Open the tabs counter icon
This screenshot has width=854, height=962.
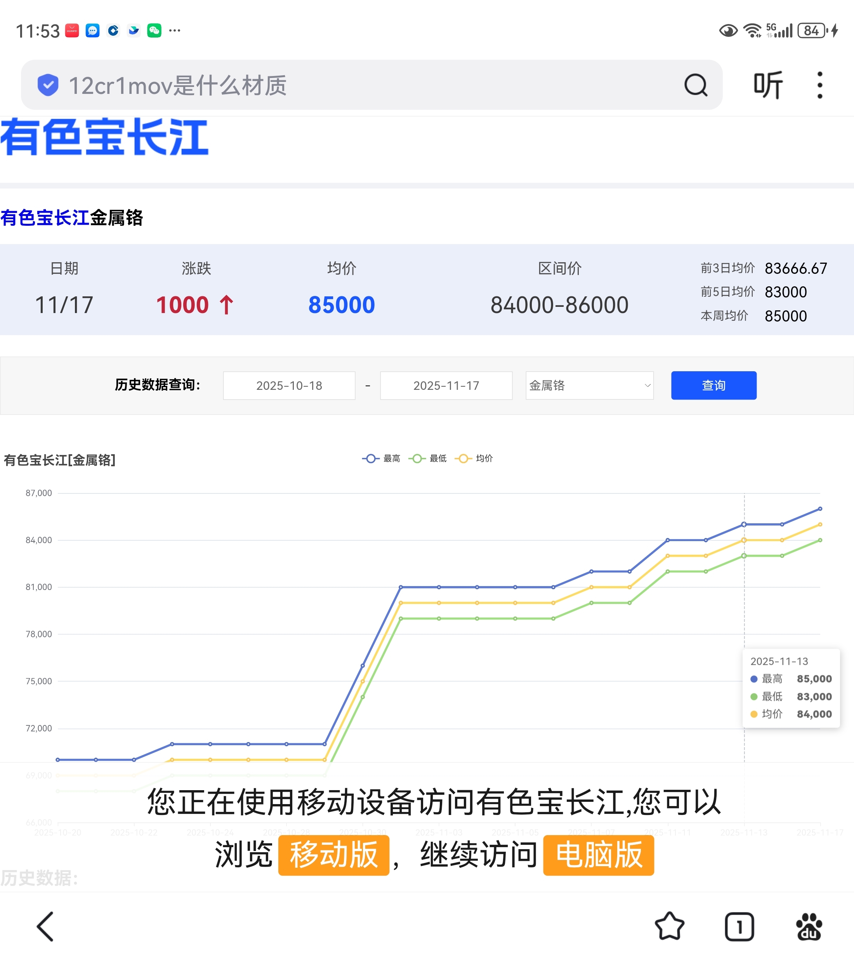[x=739, y=926]
